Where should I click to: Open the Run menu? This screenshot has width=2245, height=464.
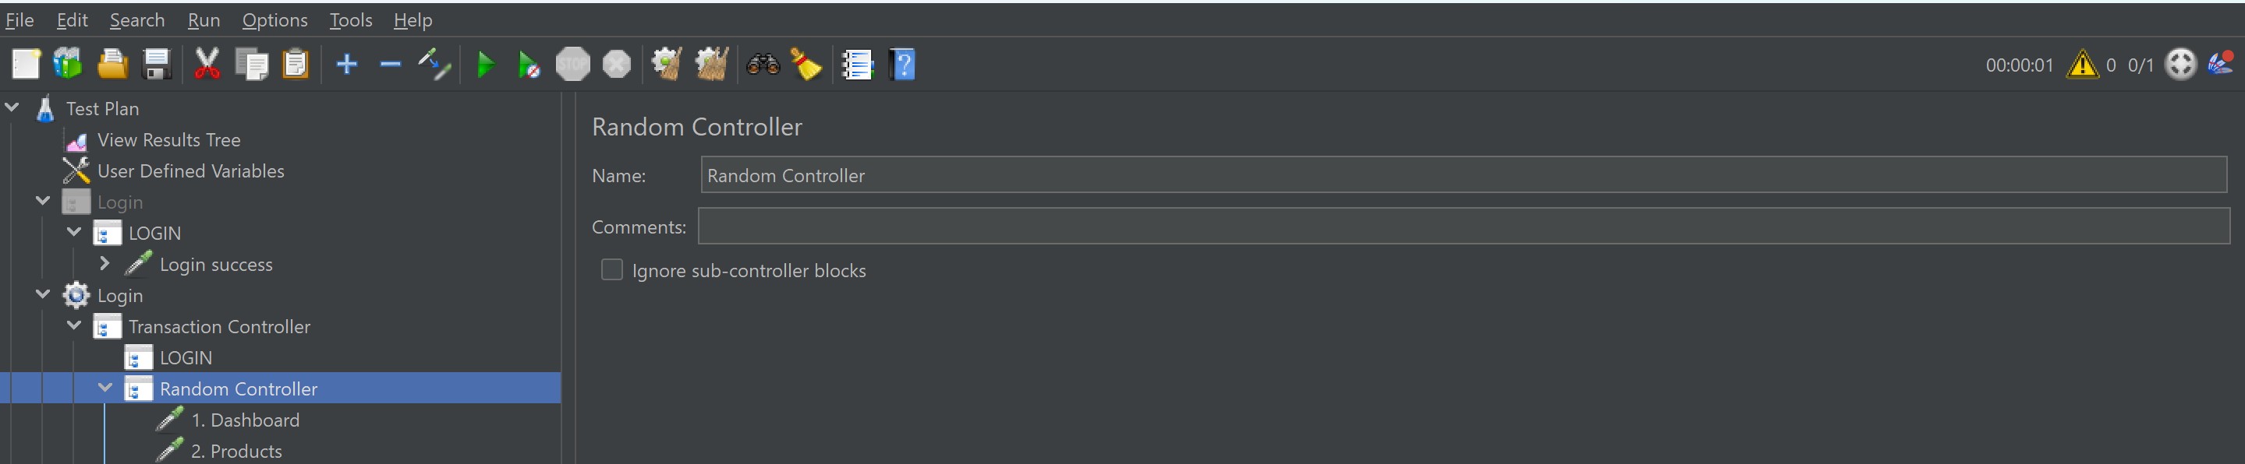pyautogui.click(x=203, y=20)
